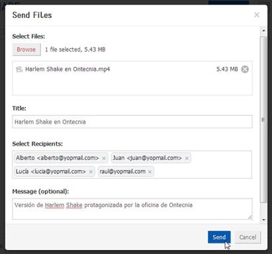Click the empty space in the recipients field to add a recipient

[x=203, y=171]
